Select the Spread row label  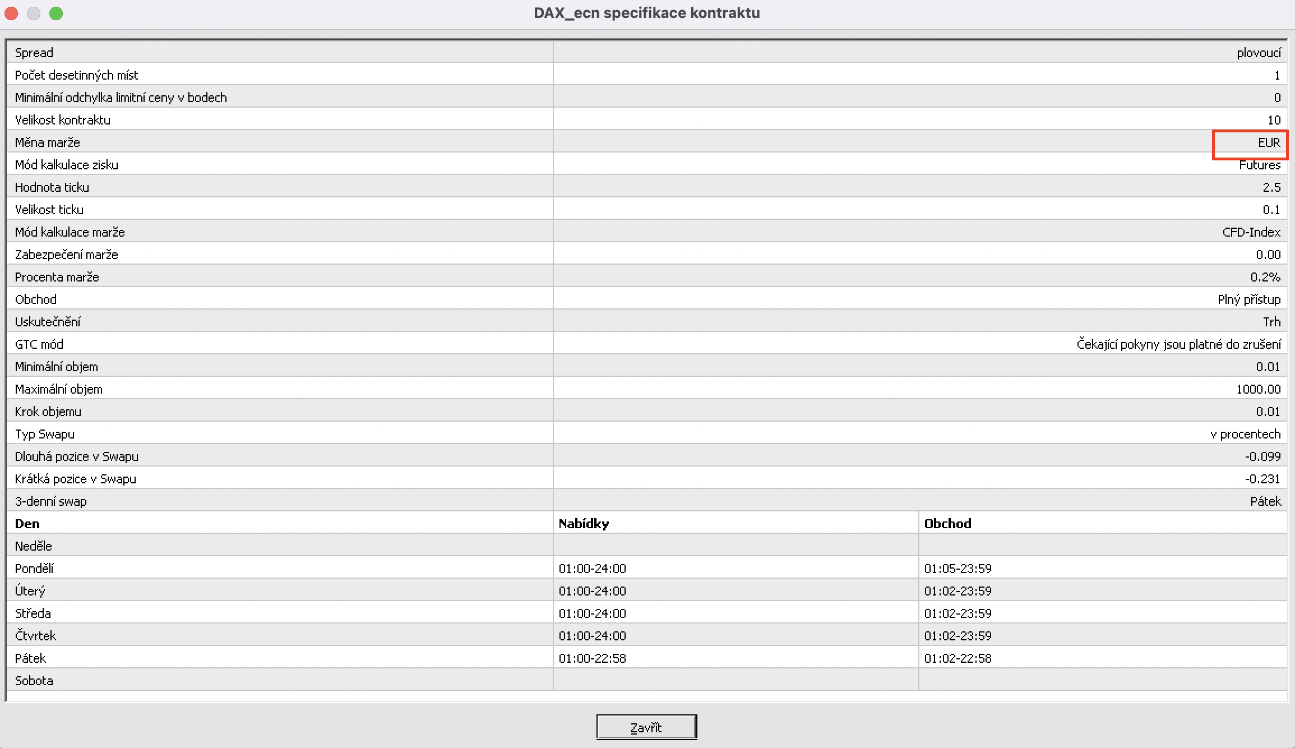point(34,53)
